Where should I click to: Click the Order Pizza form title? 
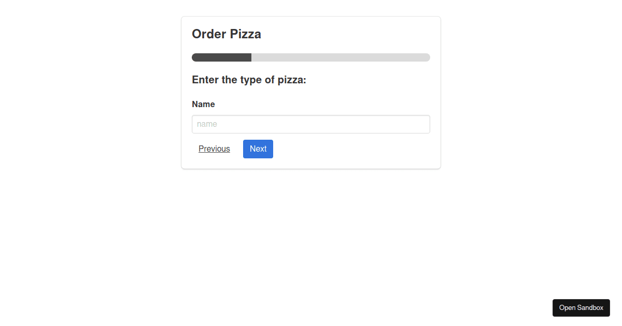(x=227, y=34)
